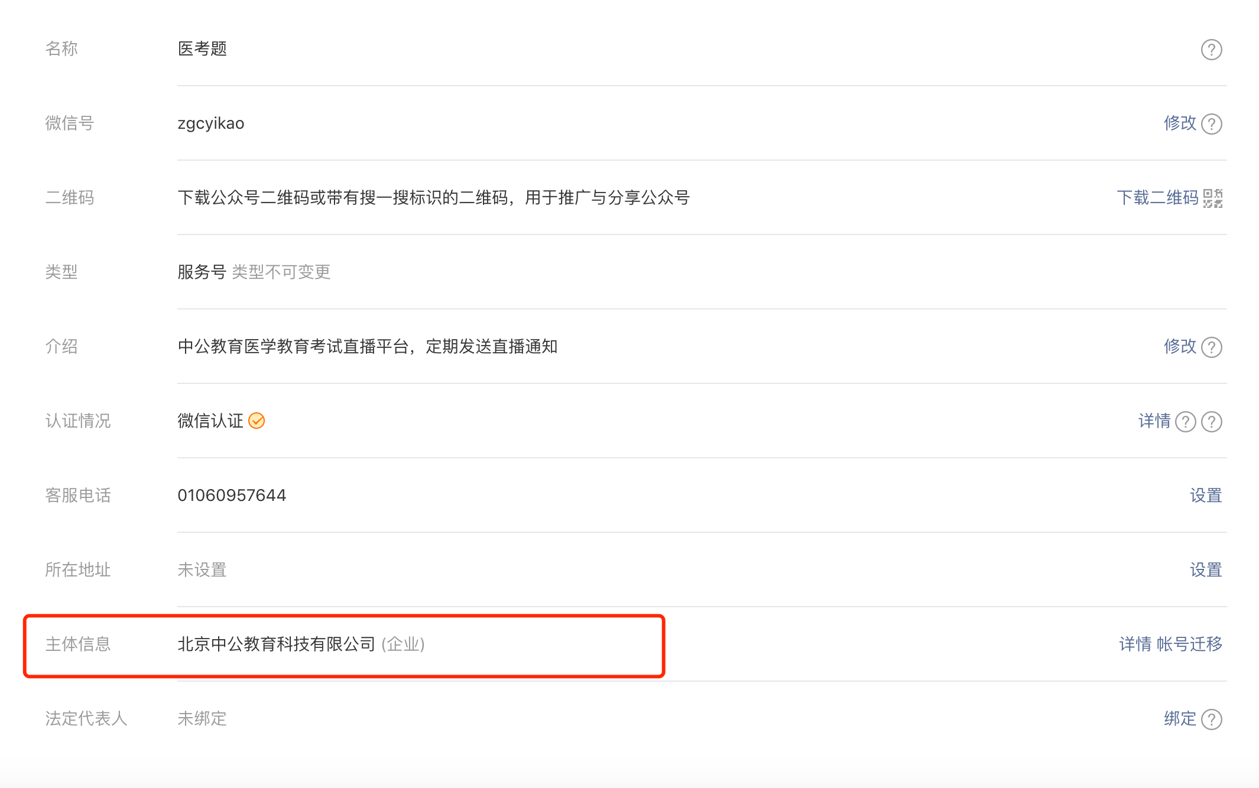
Task: Click company name 北京中公教育科技有限公司
Action: pyautogui.click(x=277, y=644)
